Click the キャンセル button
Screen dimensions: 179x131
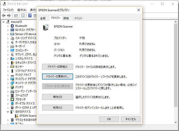click(x=131, y=119)
